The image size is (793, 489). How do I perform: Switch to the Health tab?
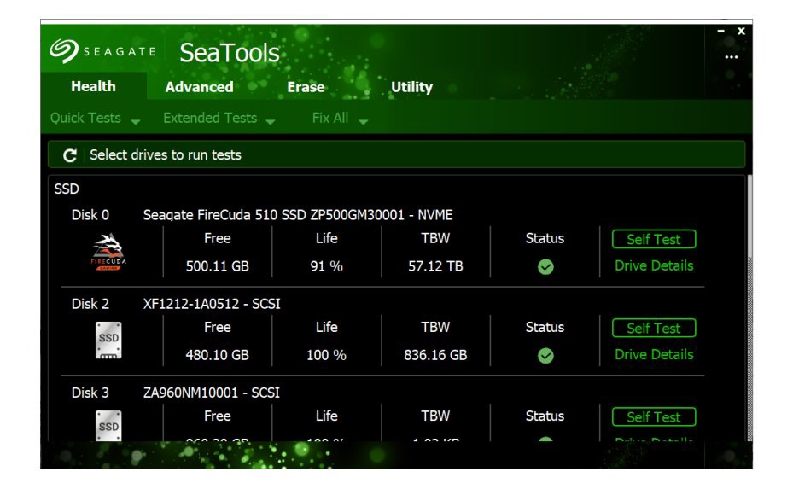(94, 86)
